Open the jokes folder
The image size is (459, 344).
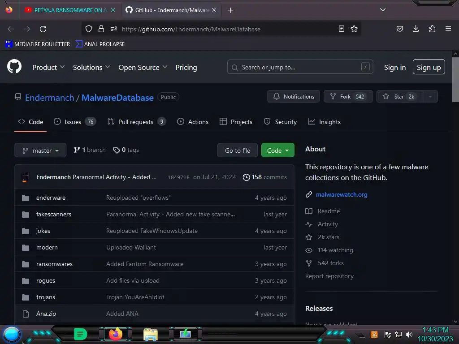pos(43,231)
